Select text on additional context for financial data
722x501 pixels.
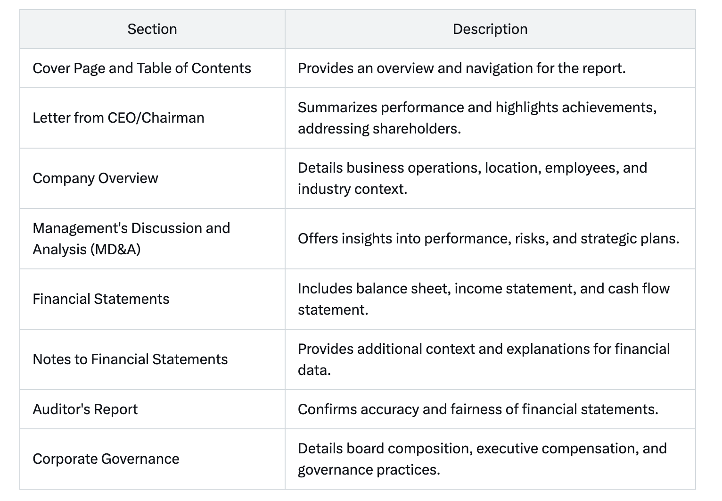click(x=484, y=359)
